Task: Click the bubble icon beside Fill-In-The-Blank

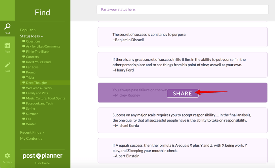Action: point(23,52)
